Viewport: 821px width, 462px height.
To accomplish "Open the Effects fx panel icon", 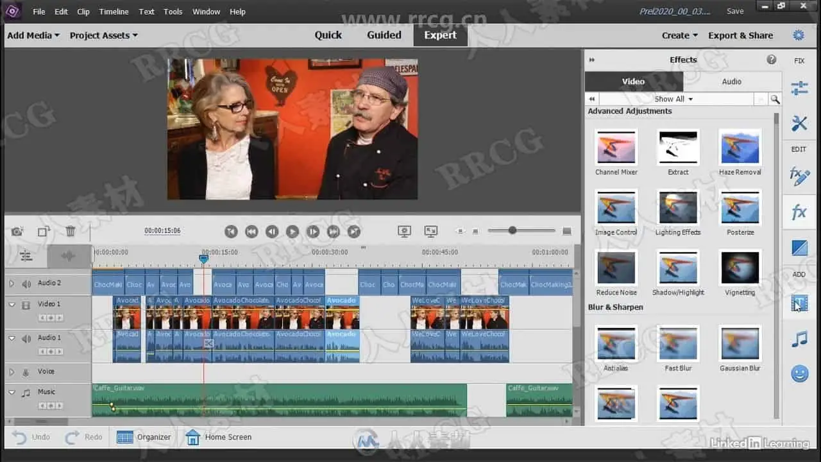I will (x=799, y=212).
